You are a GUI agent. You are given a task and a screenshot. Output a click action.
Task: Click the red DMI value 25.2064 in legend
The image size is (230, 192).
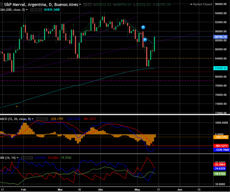pyautogui.click(x=53, y=158)
